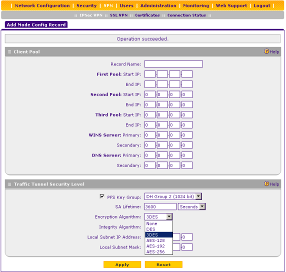Click the Client Pool section grip icon
The image size is (286, 272).
pyautogui.click(x=9, y=52)
